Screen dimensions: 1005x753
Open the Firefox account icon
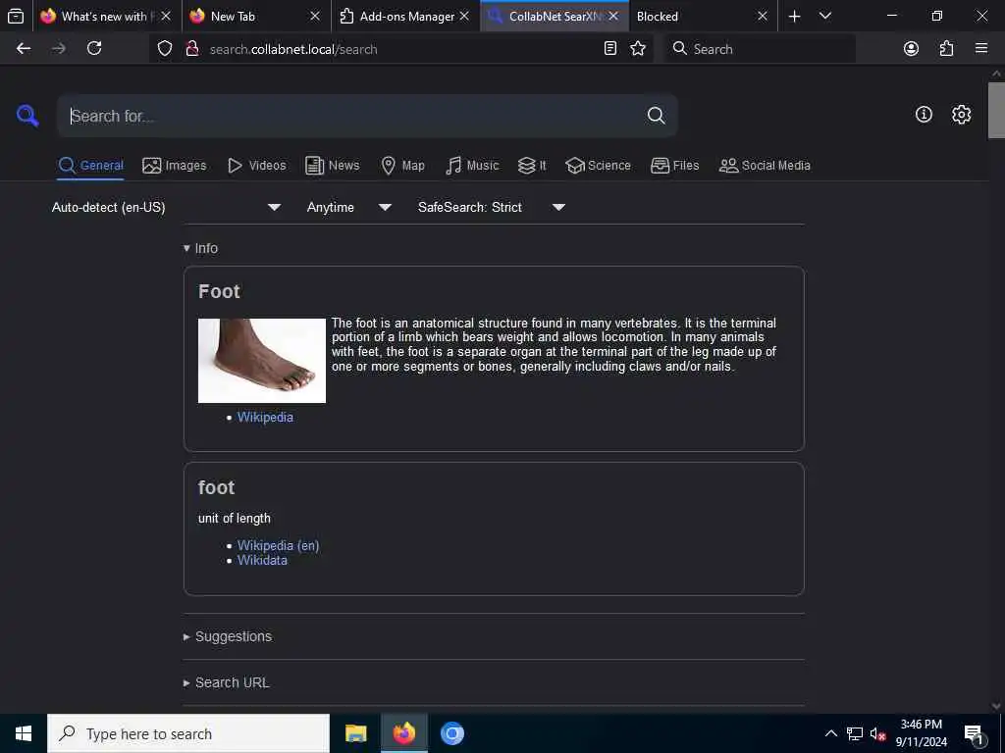tap(911, 49)
